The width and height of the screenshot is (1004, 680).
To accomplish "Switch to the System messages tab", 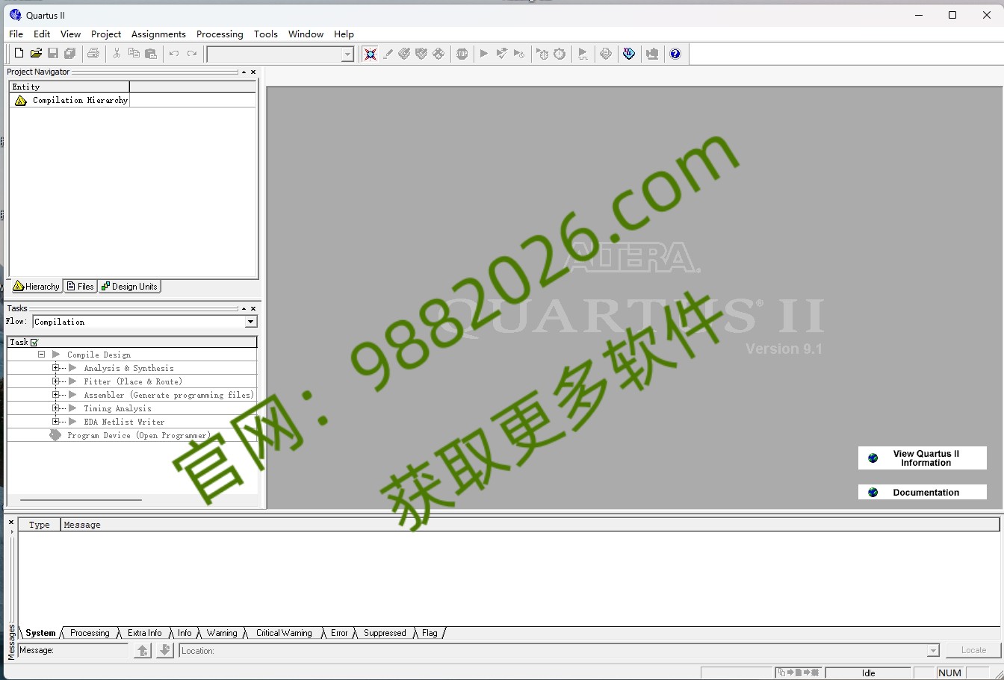I will tap(40, 633).
